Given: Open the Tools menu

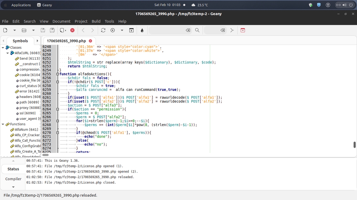Looking at the screenshot, I should 109,21.
